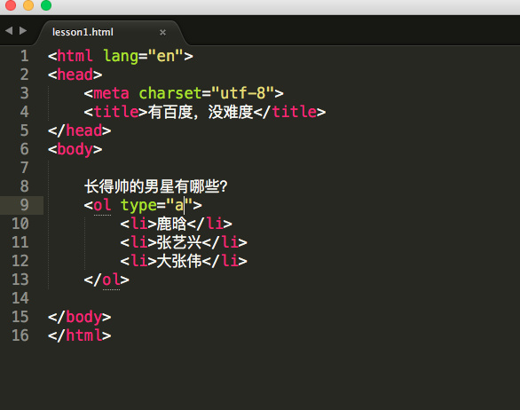This screenshot has height=410, width=520.
Task: Click line number 16 in gutter
Action: click(x=20, y=335)
